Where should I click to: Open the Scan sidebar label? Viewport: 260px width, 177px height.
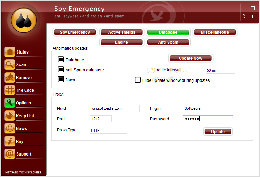tap(21, 64)
